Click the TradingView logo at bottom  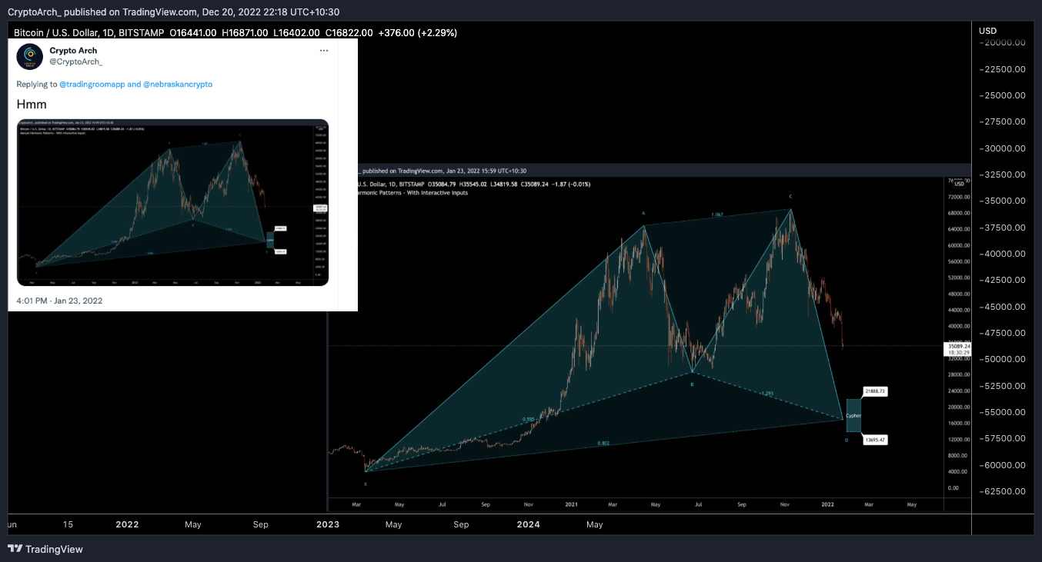pyautogui.click(x=45, y=549)
